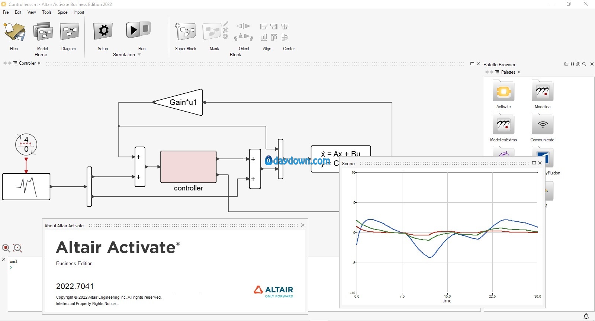Screen dimensions: 595x321
Task: Click the Center Horizontally icon
Action: pyautogui.click(x=285, y=27)
